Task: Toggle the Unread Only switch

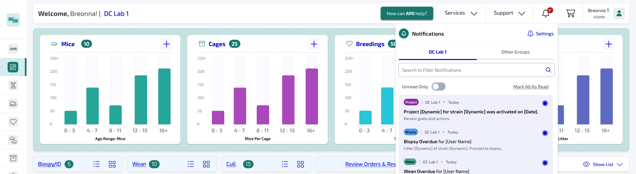Action: [439, 87]
